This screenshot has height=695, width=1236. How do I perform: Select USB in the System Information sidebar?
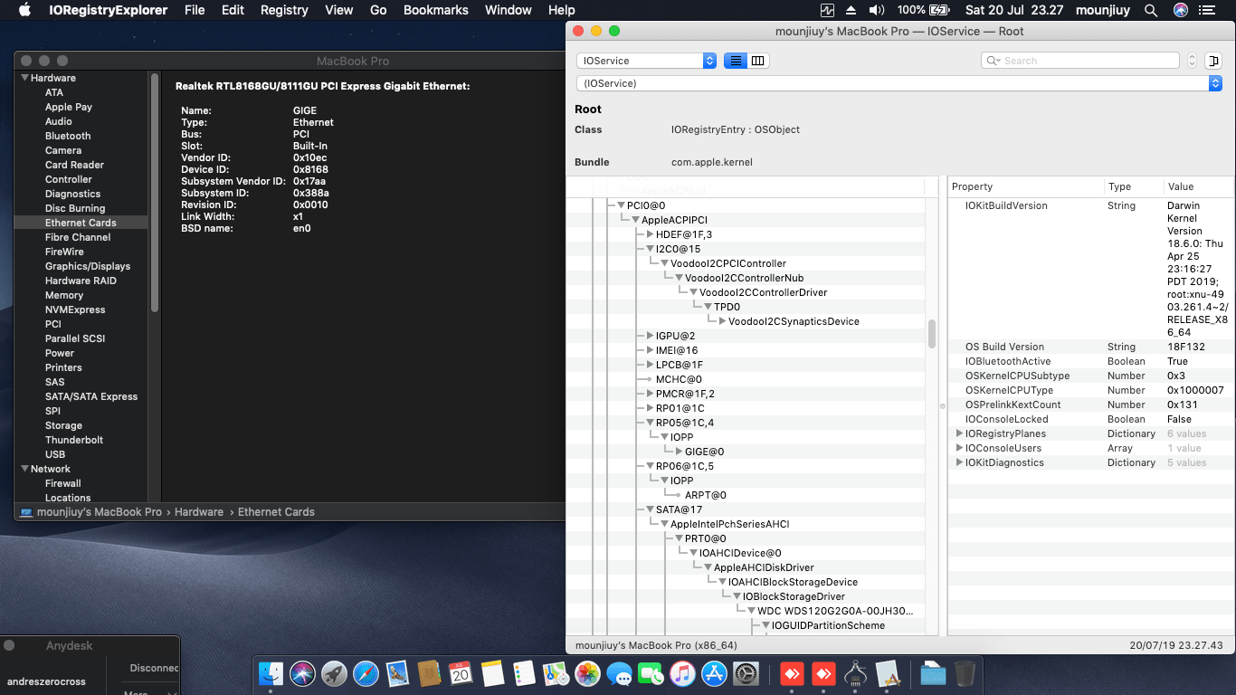click(55, 454)
